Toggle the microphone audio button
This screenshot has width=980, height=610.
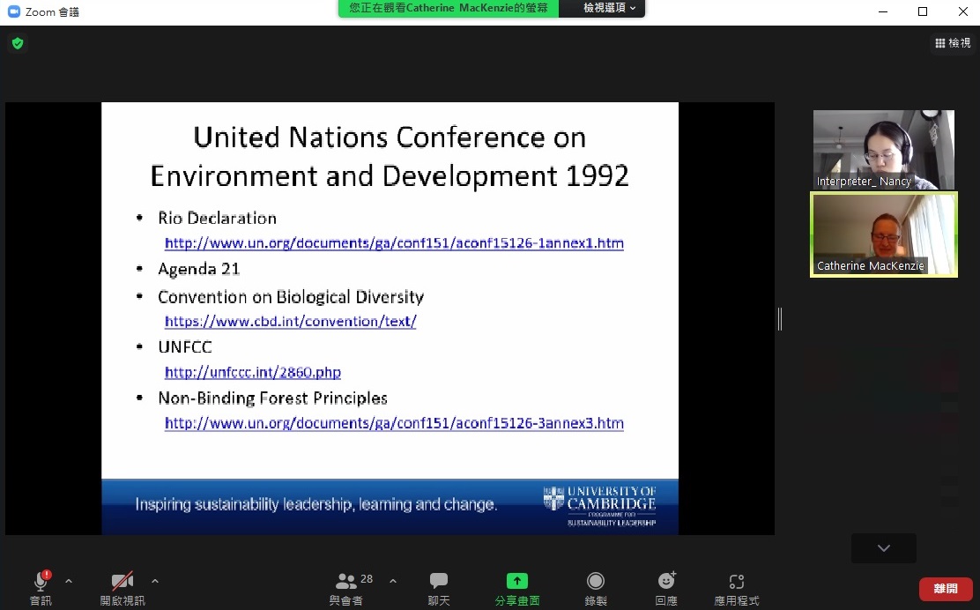click(x=41, y=581)
